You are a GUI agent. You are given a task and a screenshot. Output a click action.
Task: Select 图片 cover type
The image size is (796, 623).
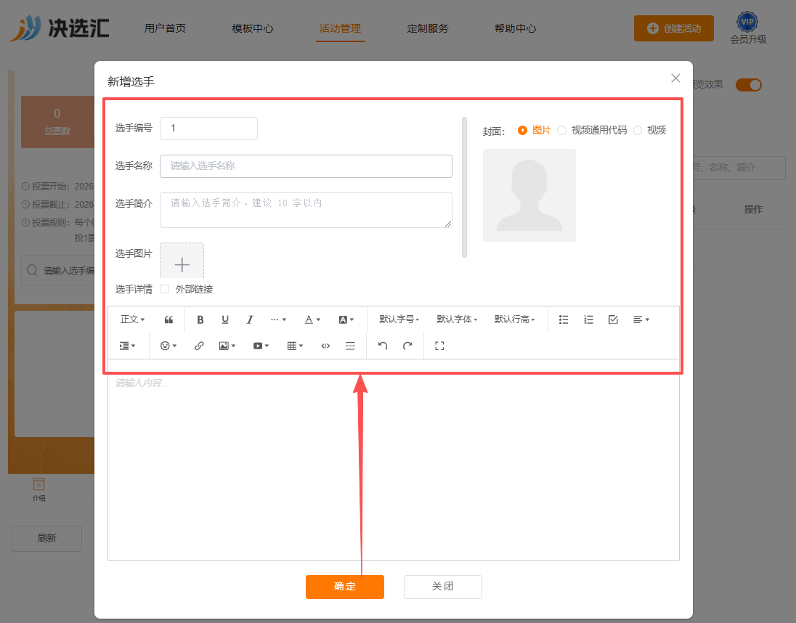(534, 131)
